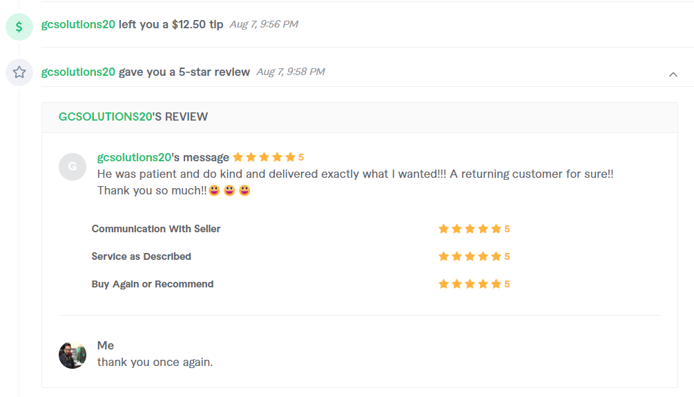This screenshot has width=694, height=397.
Task: Click the first smiley emoji in review
Action: pyautogui.click(x=214, y=190)
